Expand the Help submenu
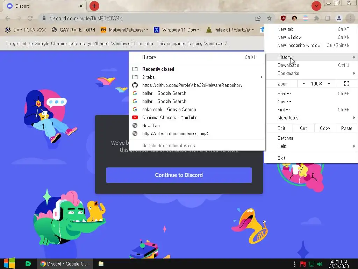Screen dimensions: 358x269 311,146
